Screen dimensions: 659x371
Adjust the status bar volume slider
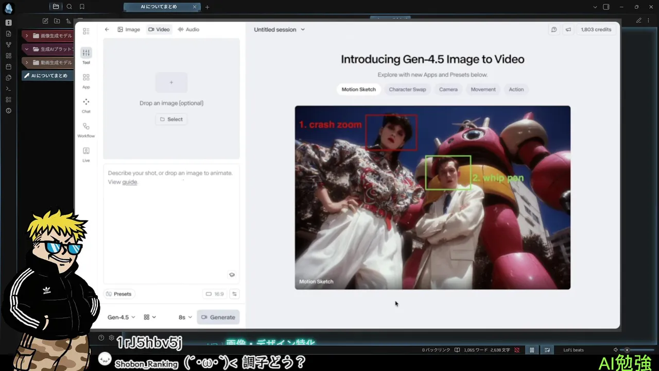point(637,350)
